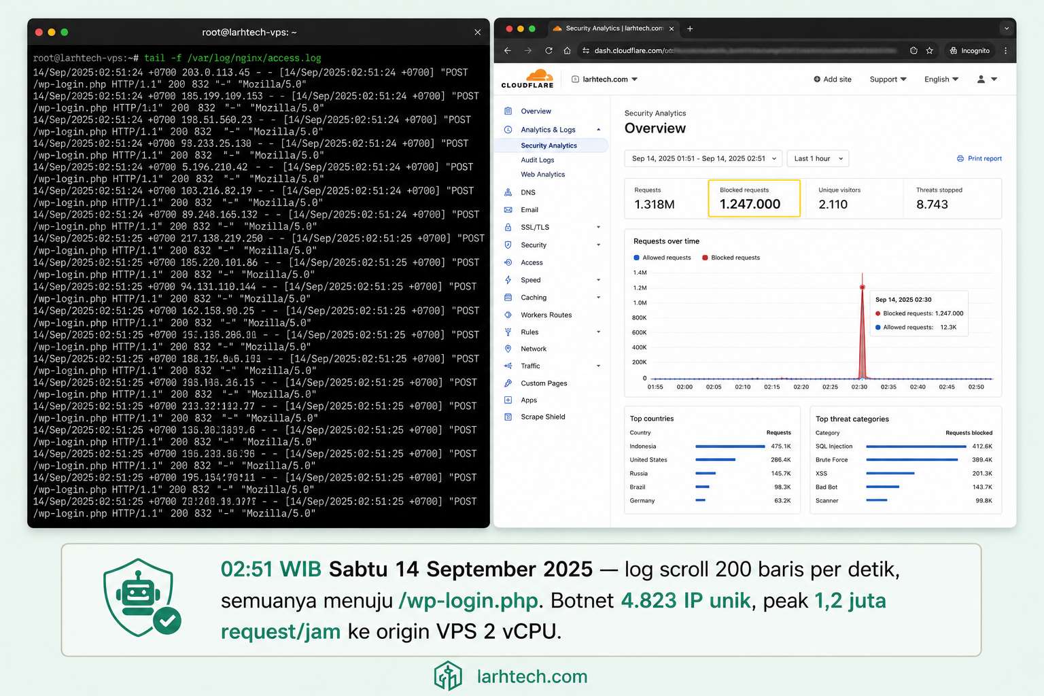Toggle the Allowed requests legend series

click(662, 258)
